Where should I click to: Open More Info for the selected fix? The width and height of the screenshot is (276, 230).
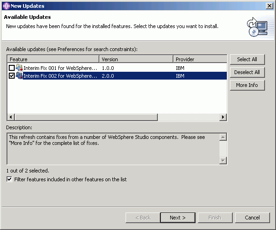247,85
